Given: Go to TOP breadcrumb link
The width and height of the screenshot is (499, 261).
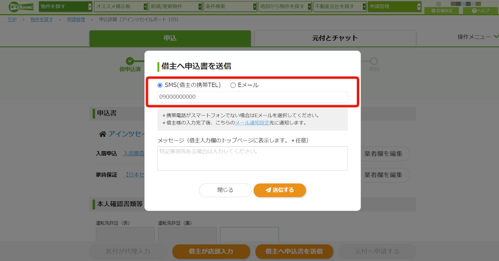Looking at the screenshot, I should 12,20.
